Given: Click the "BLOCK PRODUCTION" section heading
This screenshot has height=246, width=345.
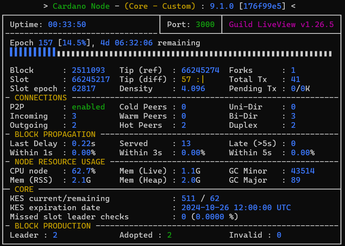Looking at the screenshot, I should tap(52, 226).
